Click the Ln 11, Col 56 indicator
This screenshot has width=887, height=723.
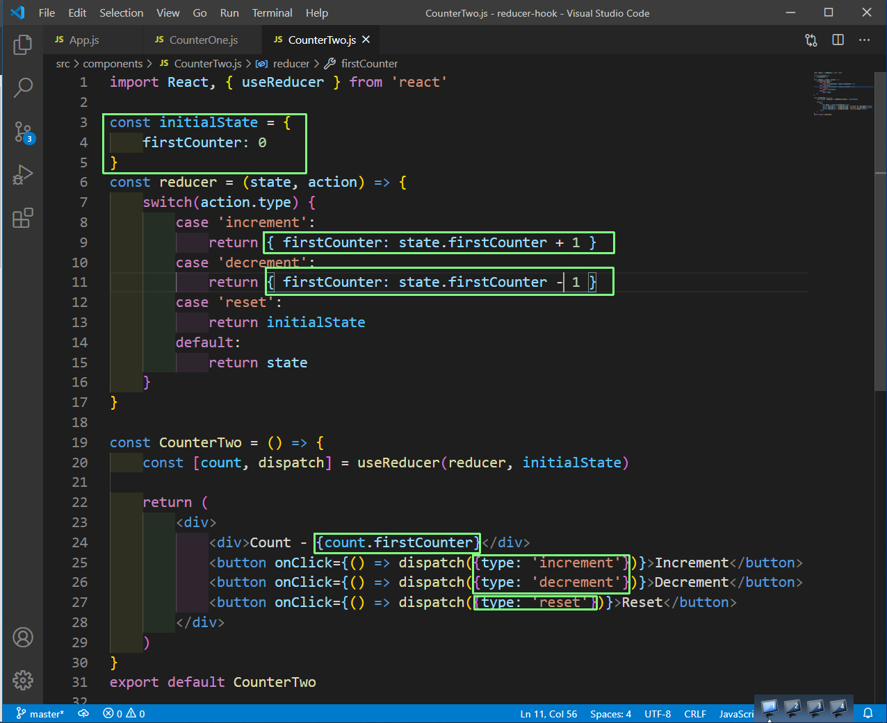pyautogui.click(x=548, y=713)
